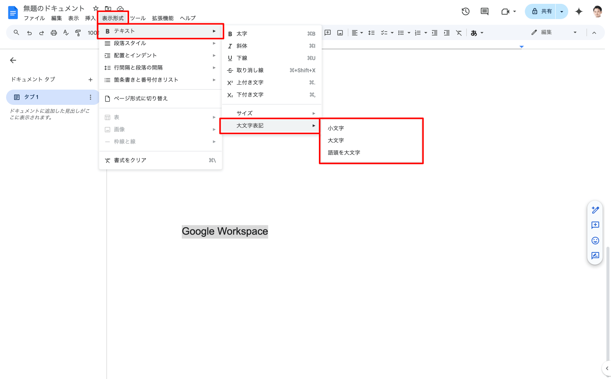Run spell check from the toolbar

pos(66,33)
